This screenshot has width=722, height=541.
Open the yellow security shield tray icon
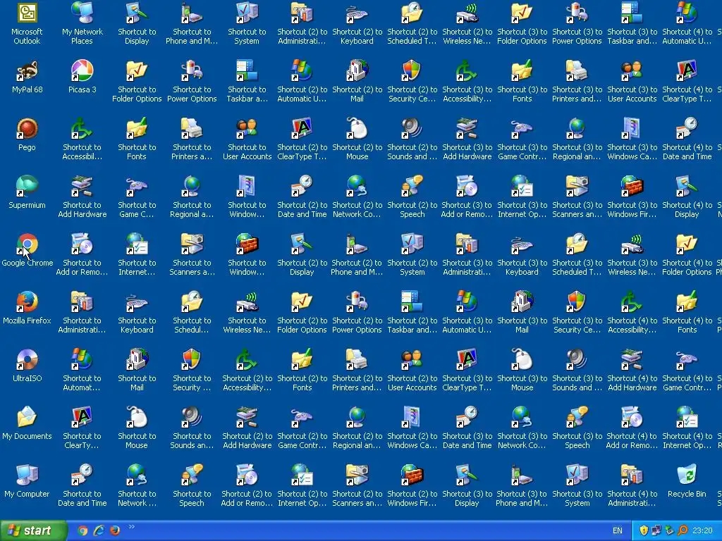[x=644, y=530]
